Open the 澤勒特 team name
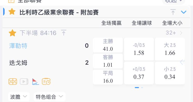Screen dimensions: 193x102 [x=18, y=46]
